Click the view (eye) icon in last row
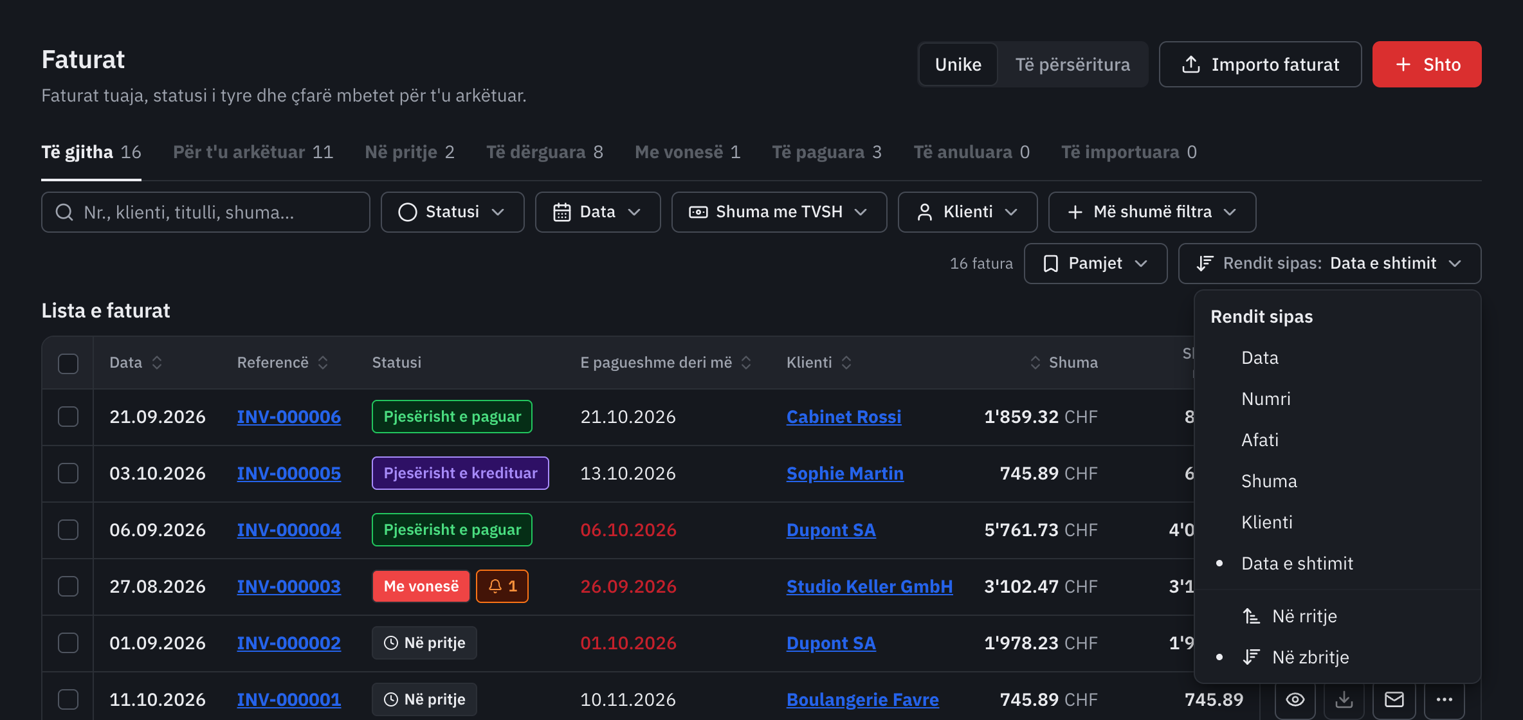 (x=1295, y=699)
